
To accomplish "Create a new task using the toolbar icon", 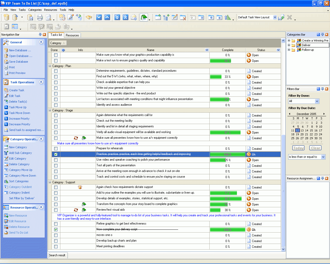I will (62, 17).
